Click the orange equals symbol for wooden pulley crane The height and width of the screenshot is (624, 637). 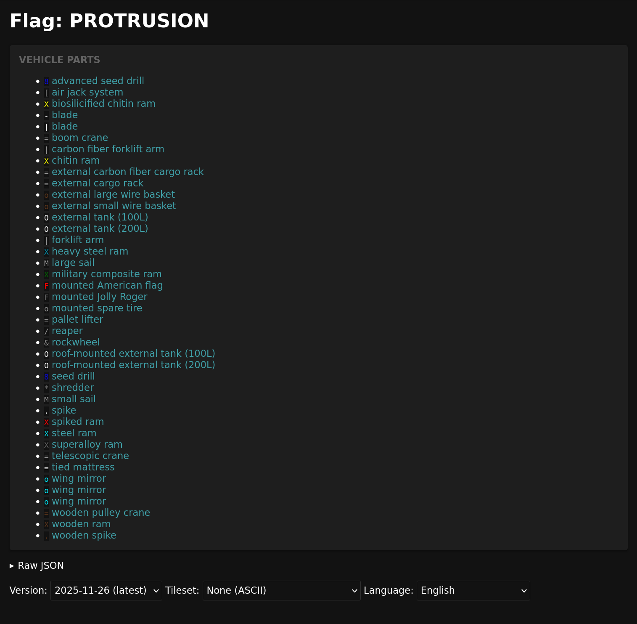46,513
